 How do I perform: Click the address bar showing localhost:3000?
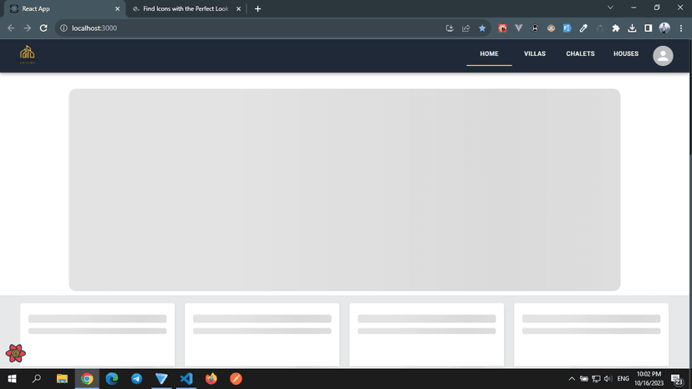click(251, 28)
